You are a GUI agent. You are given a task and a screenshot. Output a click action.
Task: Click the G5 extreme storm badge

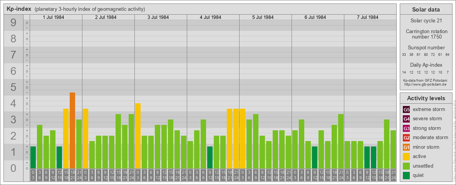(x=406, y=109)
